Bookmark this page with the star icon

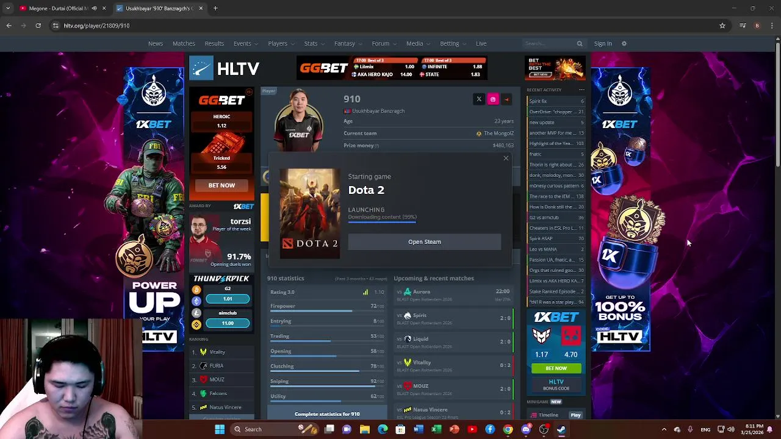pos(722,26)
